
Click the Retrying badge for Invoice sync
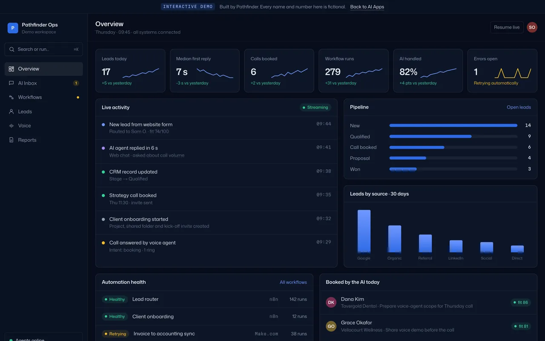(115, 334)
